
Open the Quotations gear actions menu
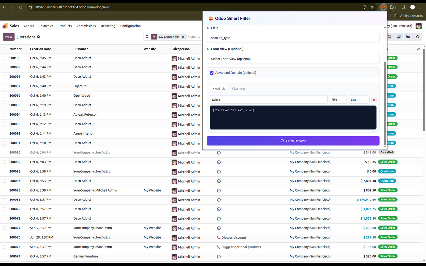39,37
